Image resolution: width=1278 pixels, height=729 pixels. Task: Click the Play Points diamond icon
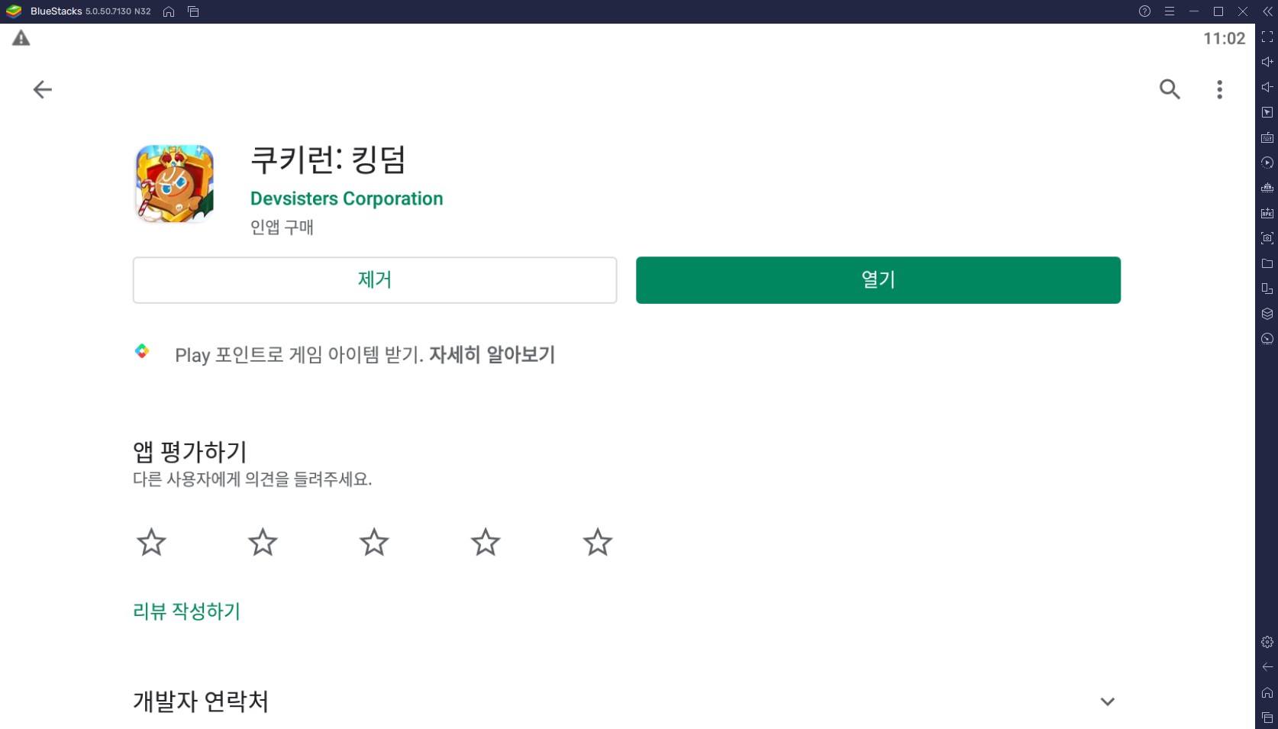(142, 351)
